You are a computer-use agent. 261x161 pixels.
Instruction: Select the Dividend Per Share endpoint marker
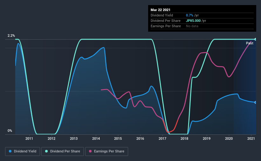coord(256,39)
